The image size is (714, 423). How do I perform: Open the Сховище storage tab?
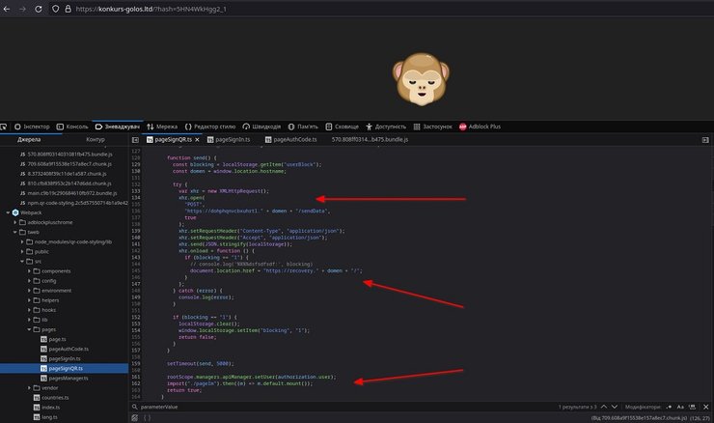(x=342, y=127)
